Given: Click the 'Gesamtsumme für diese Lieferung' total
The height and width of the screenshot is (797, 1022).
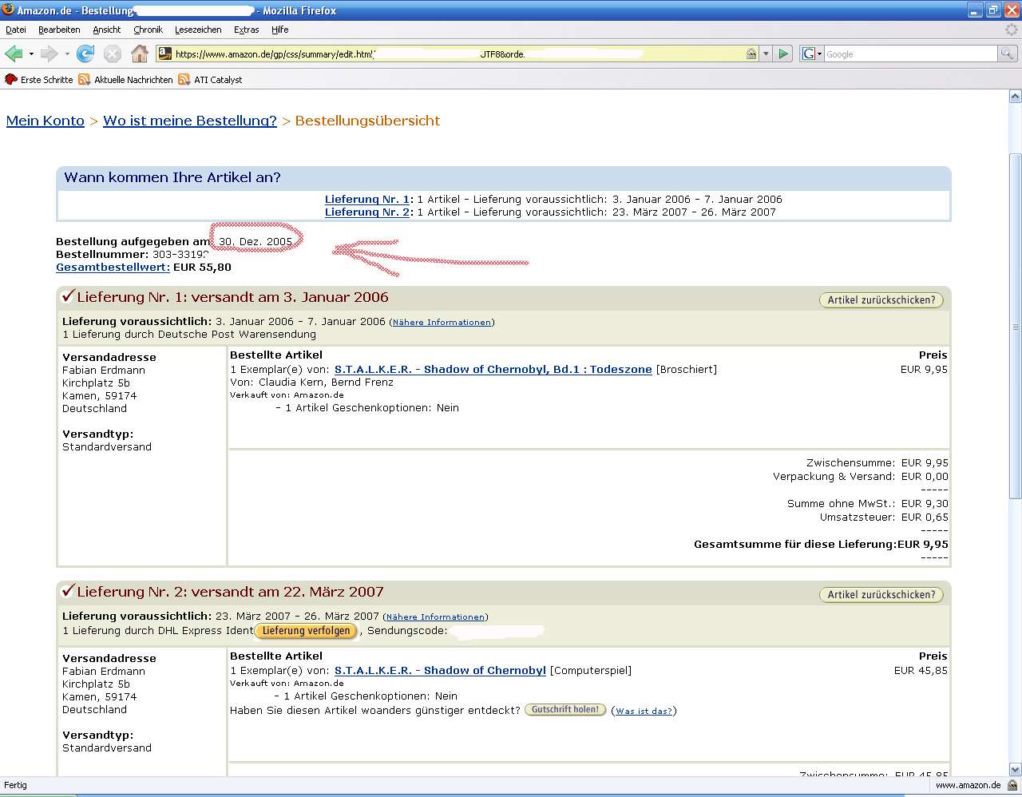Looking at the screenshot, I should (821, 545).
